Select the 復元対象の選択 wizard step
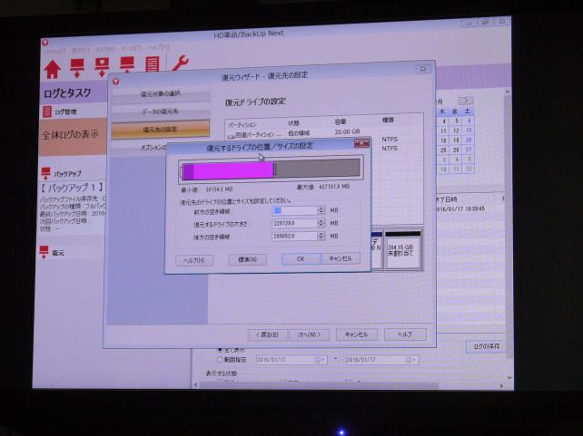 (161, 94)
